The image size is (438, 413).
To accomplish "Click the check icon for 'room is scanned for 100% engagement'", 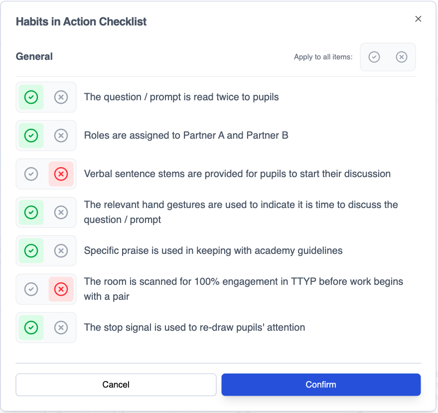I will click(x=31, y=289).
